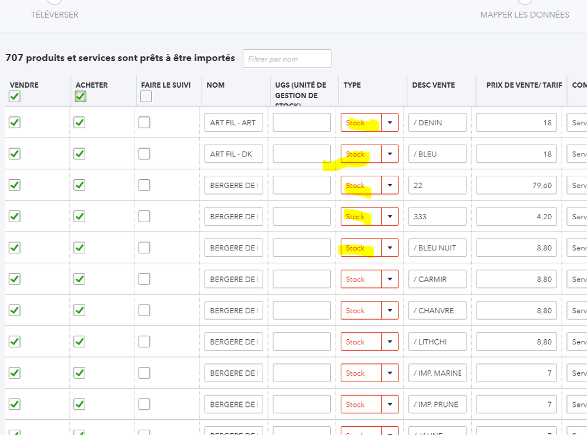Open the Type dropdown arrow in the / BLEU row
Screen dimensions: 587x435
(x=390, y=154)
